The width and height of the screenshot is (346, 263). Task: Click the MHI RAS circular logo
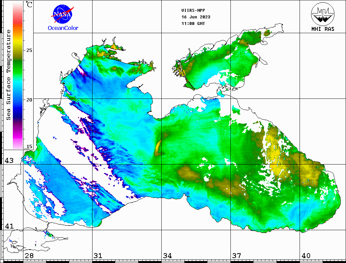(x=323, y=14)
